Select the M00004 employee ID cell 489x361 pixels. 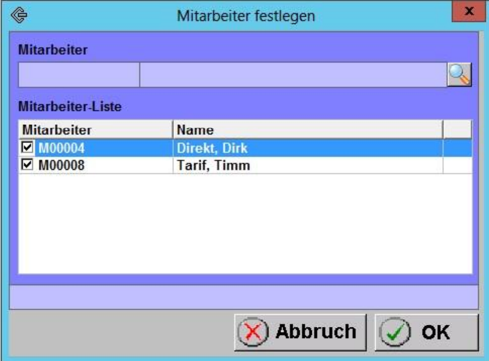point(62,148)
